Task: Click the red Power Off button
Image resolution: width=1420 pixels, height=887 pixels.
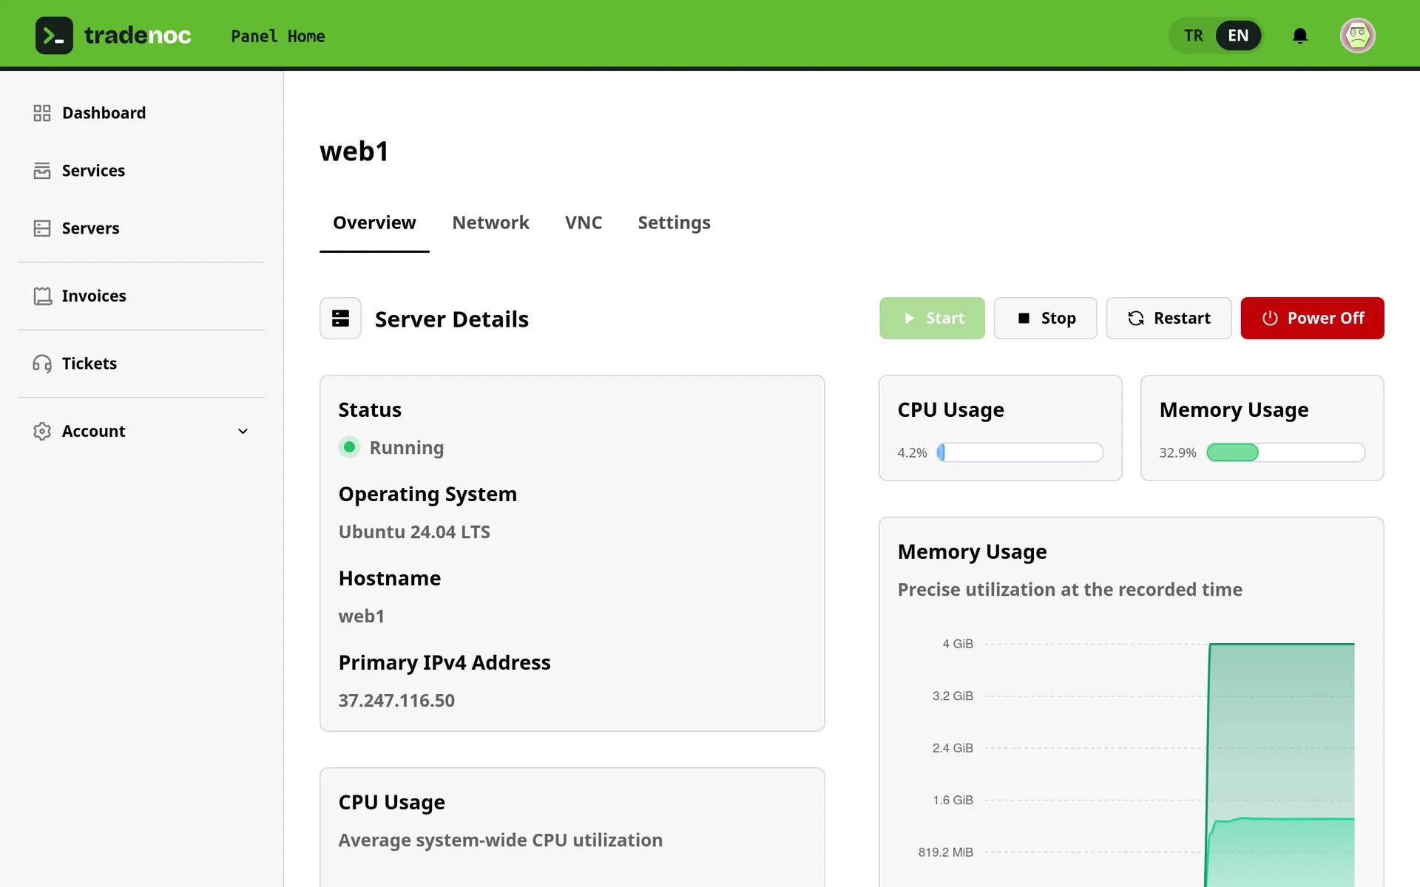Action: 1312,319
